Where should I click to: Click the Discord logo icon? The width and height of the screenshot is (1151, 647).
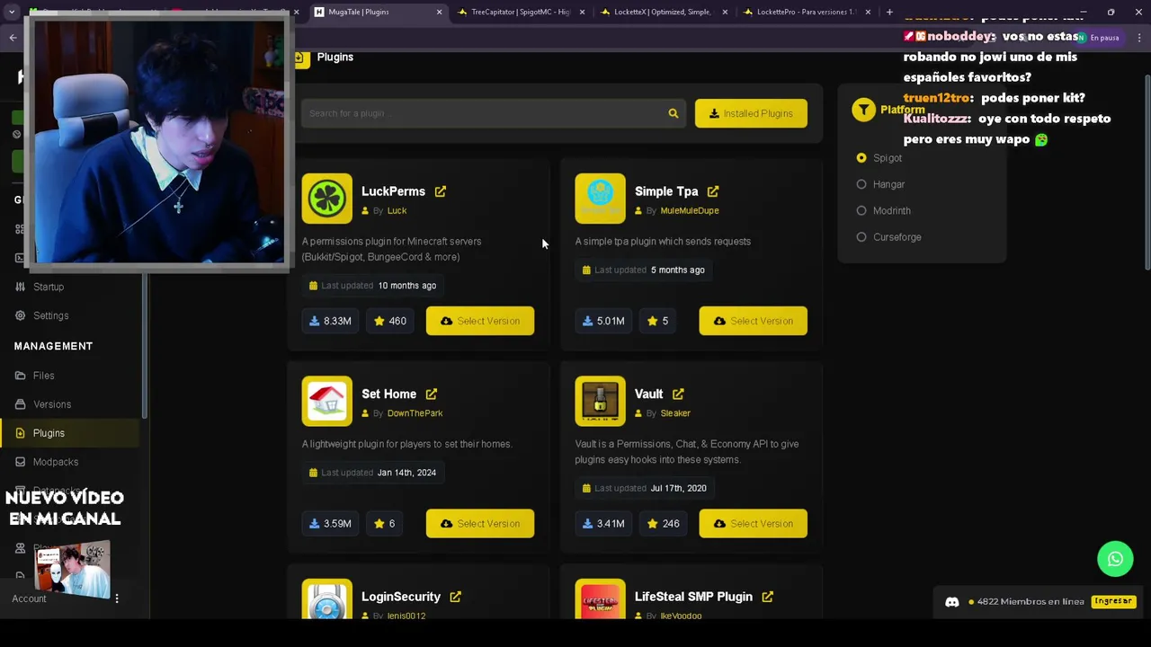952,602
